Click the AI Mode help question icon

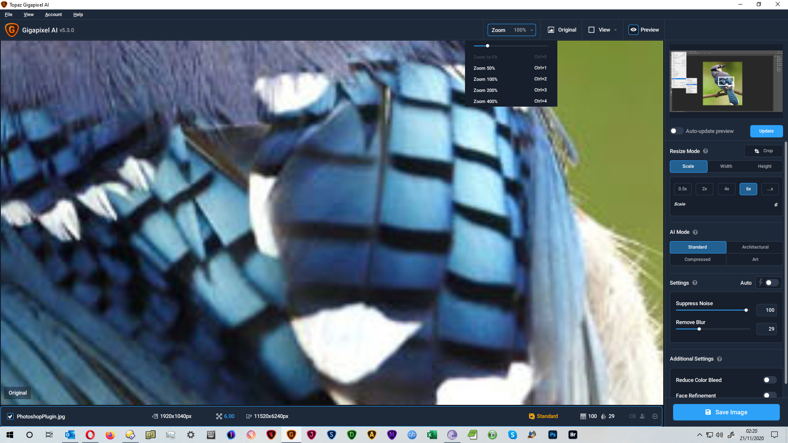[695, 232]
